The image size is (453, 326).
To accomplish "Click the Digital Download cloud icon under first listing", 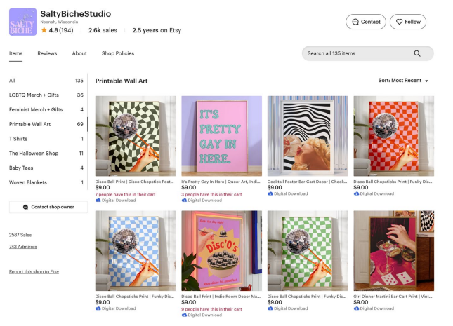I will click(98, 200).
